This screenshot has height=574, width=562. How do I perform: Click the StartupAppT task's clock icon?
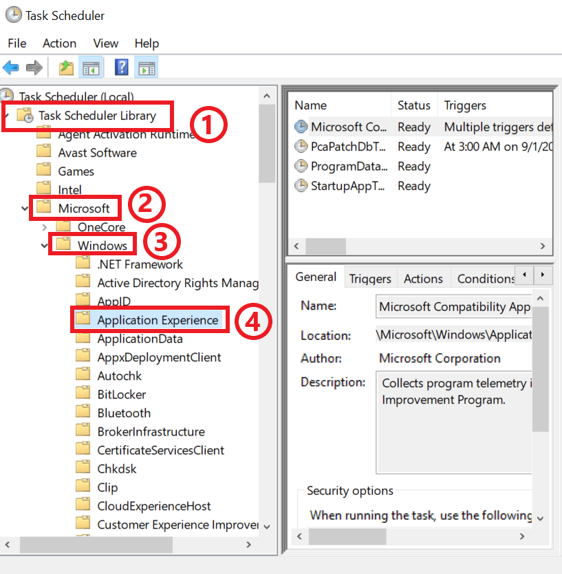301,186
